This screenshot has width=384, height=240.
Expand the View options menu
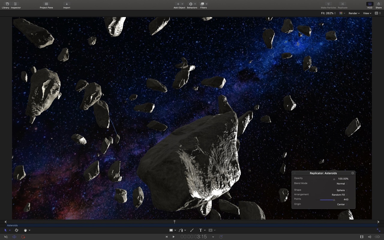pos(367,13)
